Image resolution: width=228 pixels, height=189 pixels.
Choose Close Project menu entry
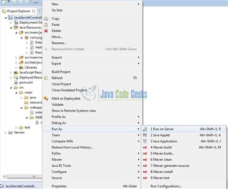point(92,84)
